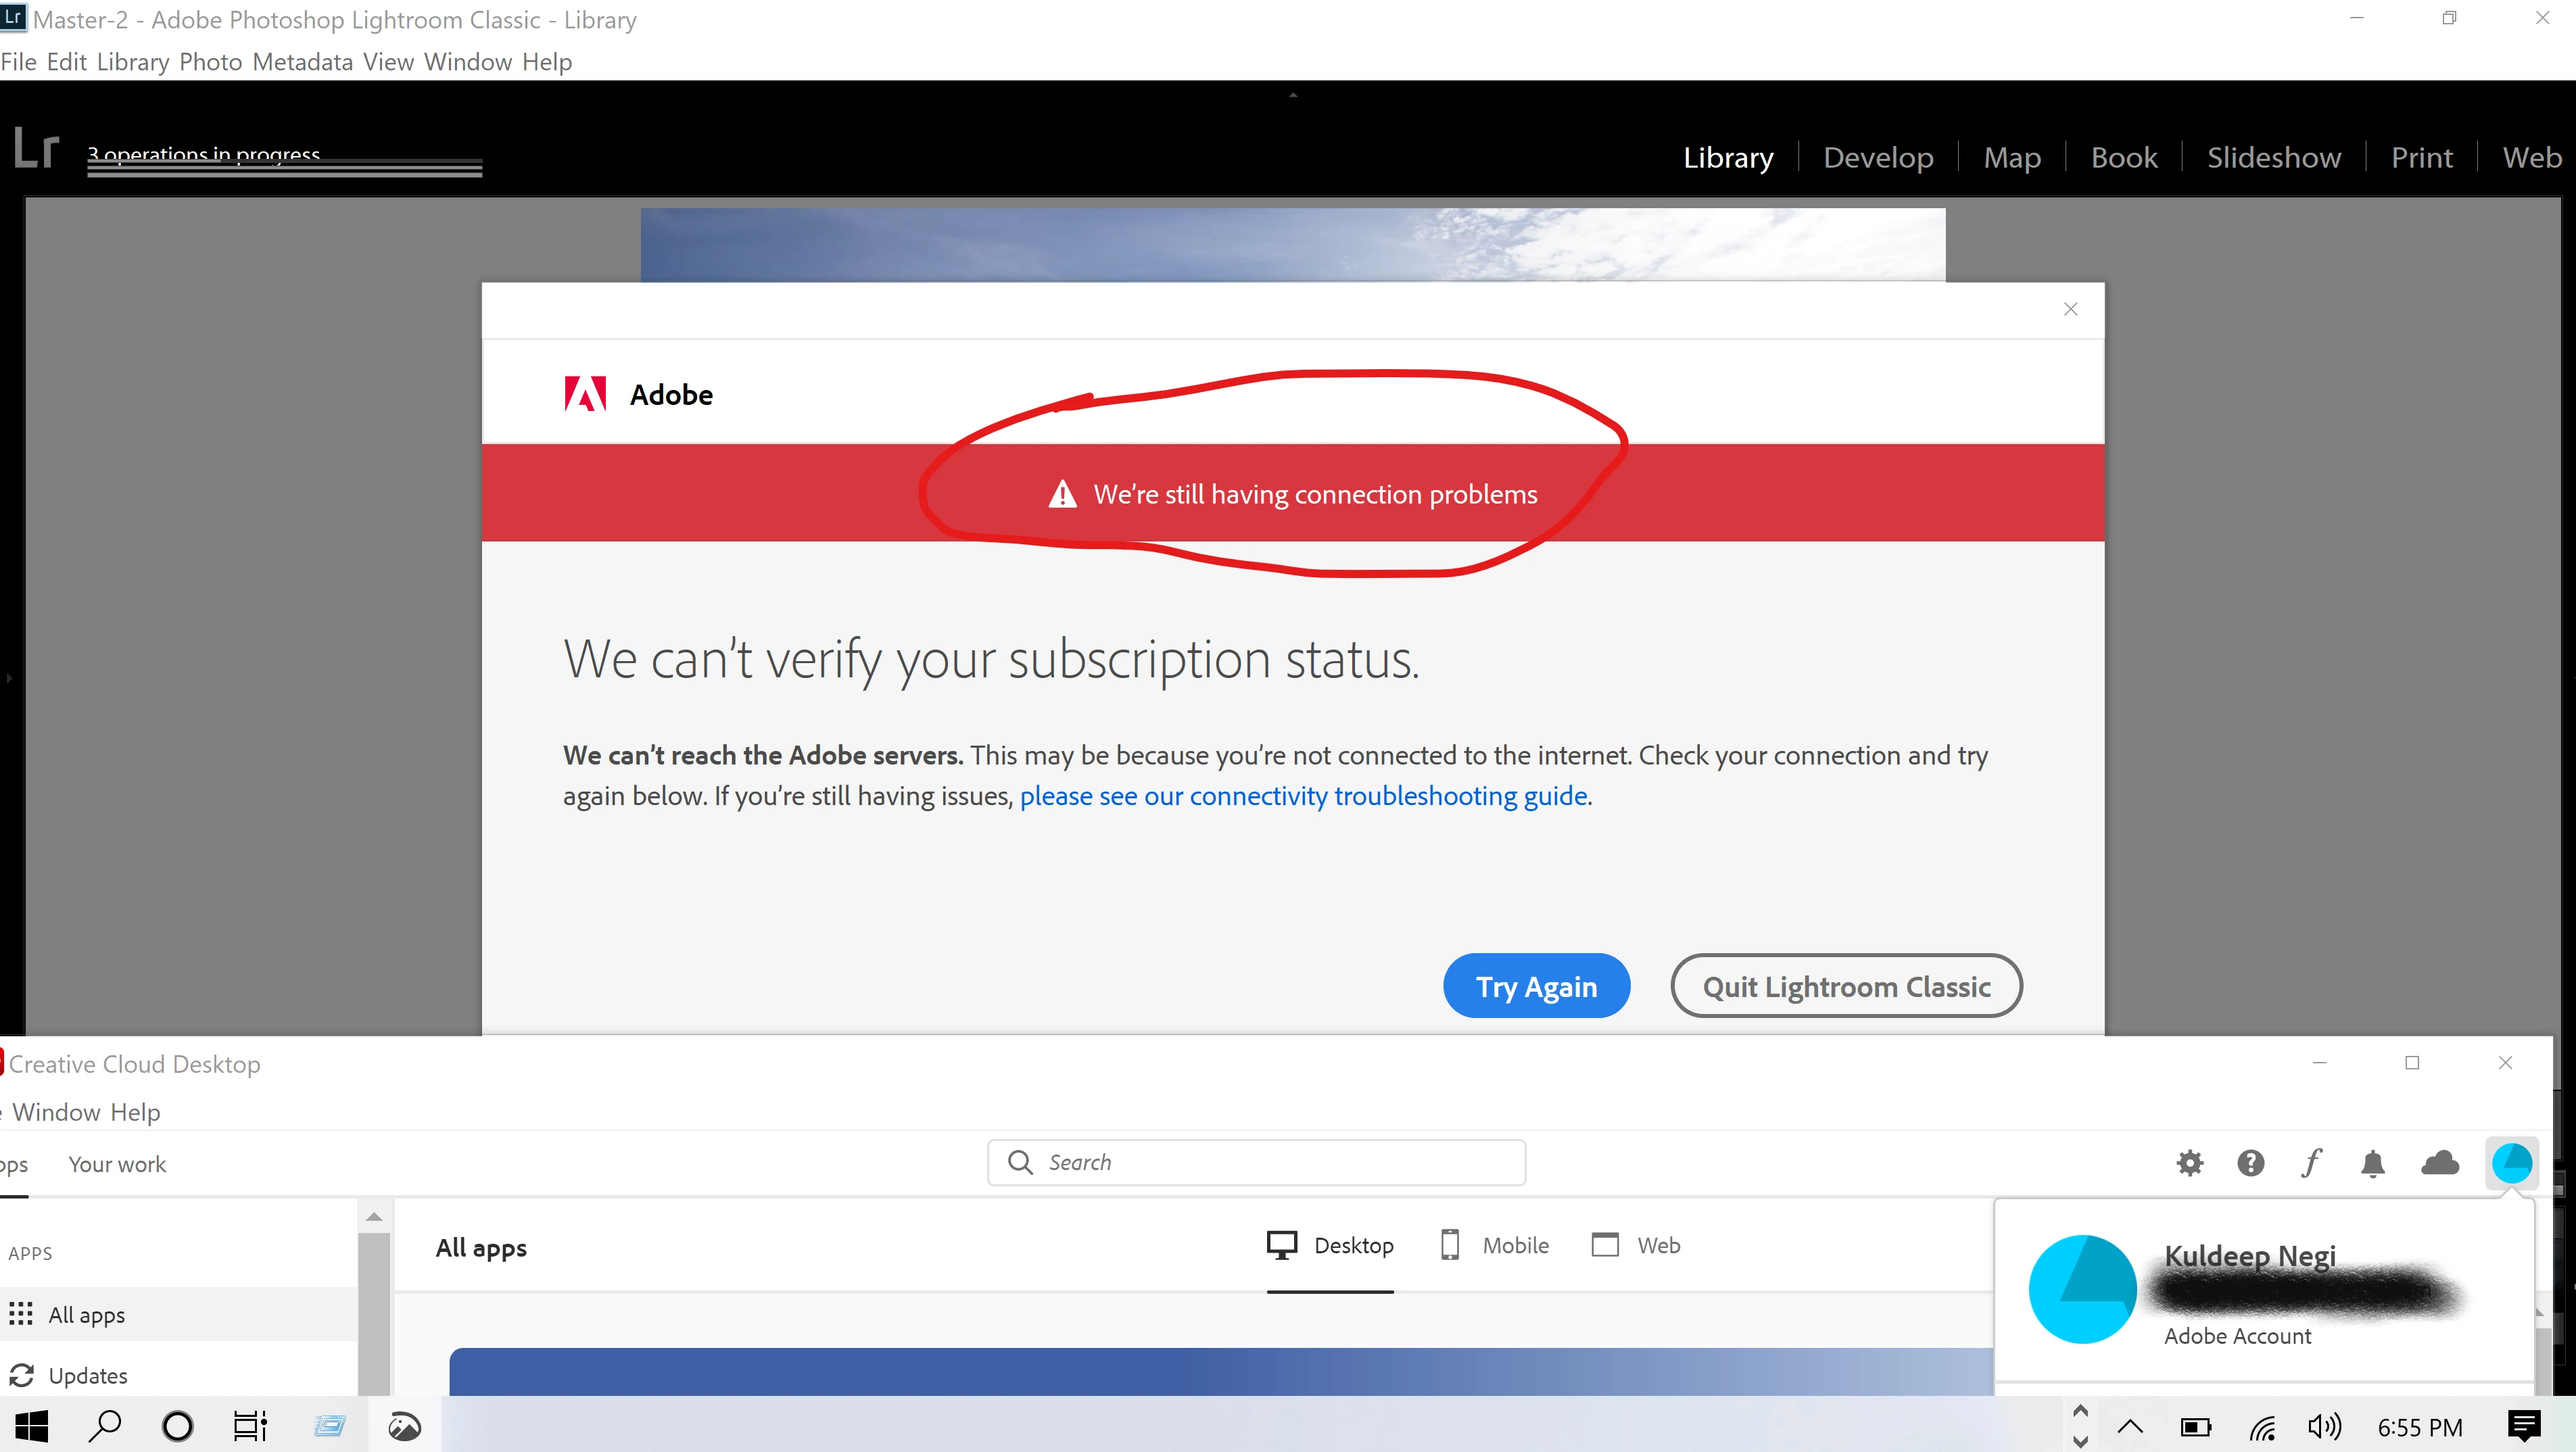Click the 6:55 PM clock
The image size is (2576, 1452).
(2420, 1428)
